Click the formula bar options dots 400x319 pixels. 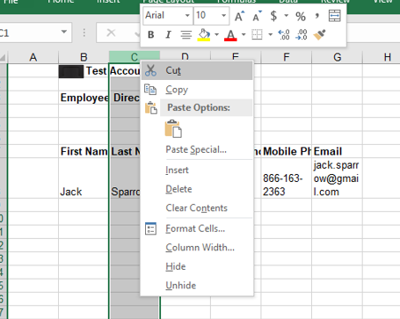(84, 33)
